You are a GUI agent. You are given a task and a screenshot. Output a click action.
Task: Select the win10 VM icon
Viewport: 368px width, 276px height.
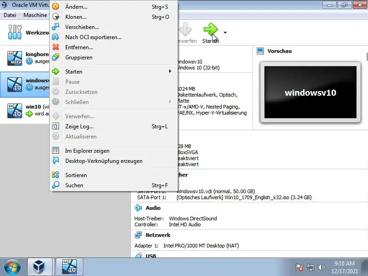coord(15,110)
